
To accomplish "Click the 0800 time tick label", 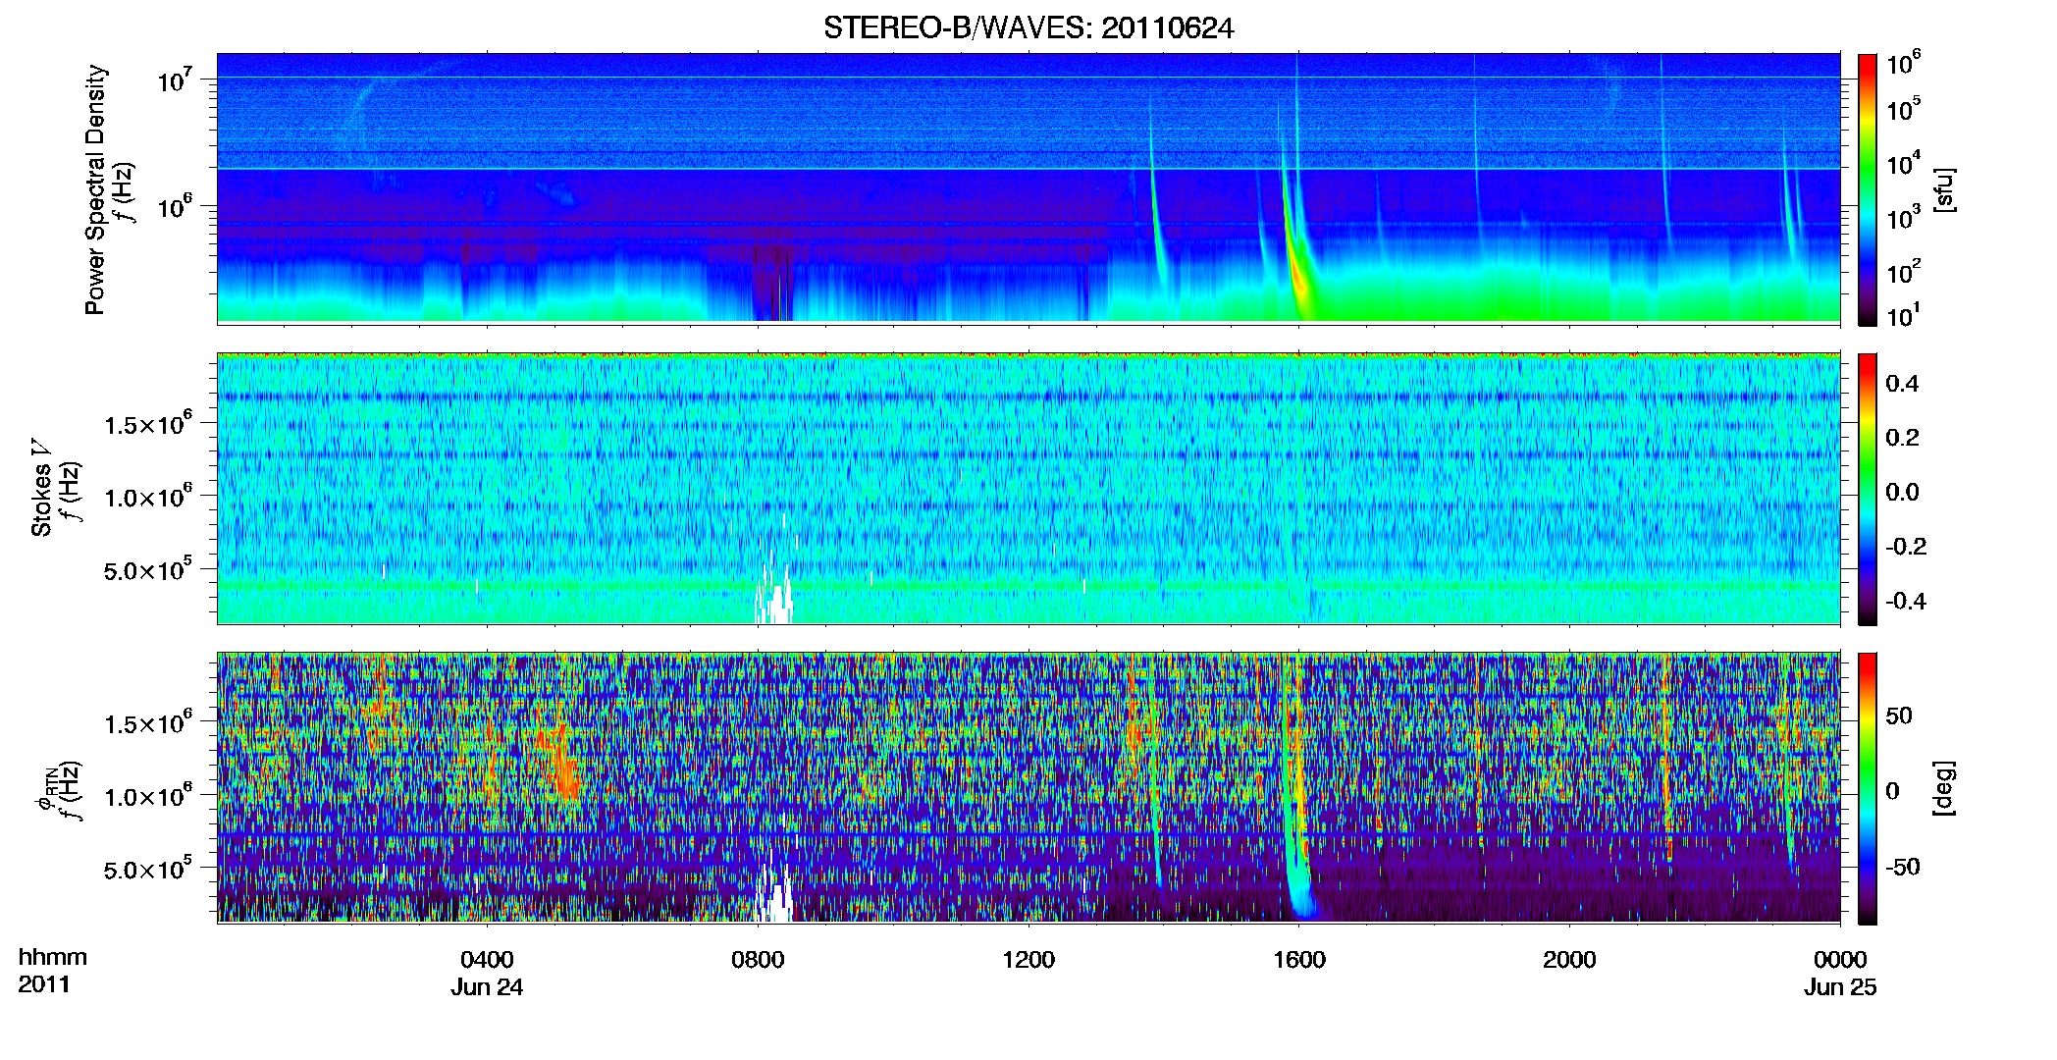I will 758,960.
